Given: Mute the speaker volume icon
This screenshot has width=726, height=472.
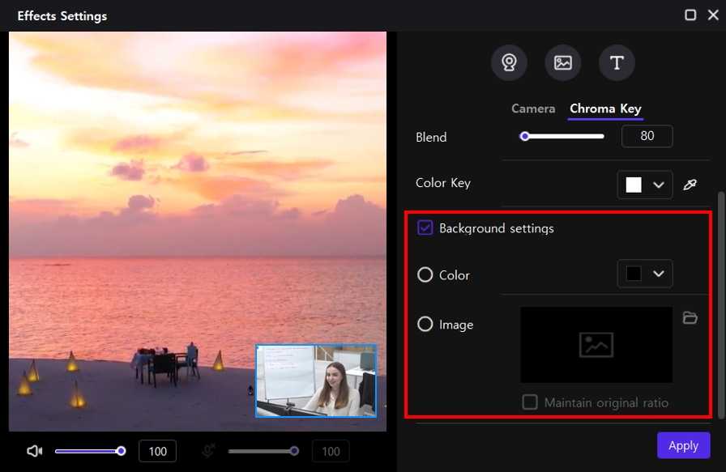Looking at the screenshot, I should 34,451.
